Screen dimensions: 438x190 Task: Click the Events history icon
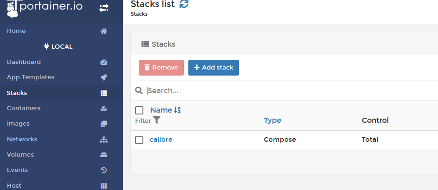104,170
